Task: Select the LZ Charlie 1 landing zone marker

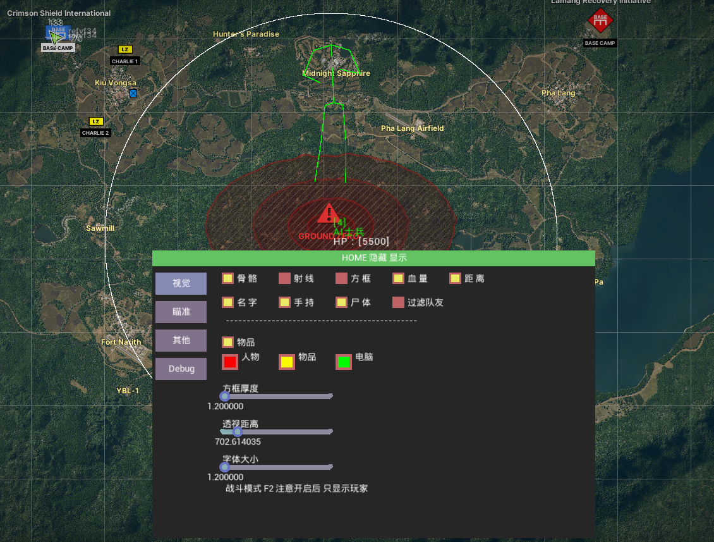Action: (125, 50)
